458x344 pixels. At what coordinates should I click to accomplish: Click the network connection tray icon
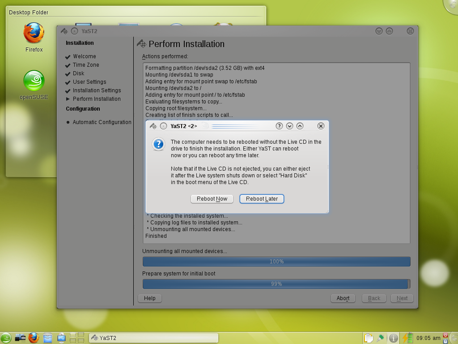tap(381, 338)
